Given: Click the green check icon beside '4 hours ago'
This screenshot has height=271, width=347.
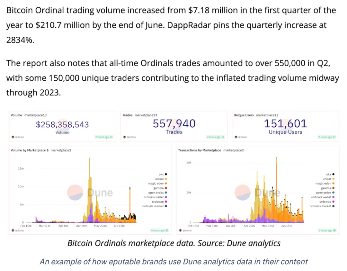Looking at the screenshot, I should coord(167,230).
